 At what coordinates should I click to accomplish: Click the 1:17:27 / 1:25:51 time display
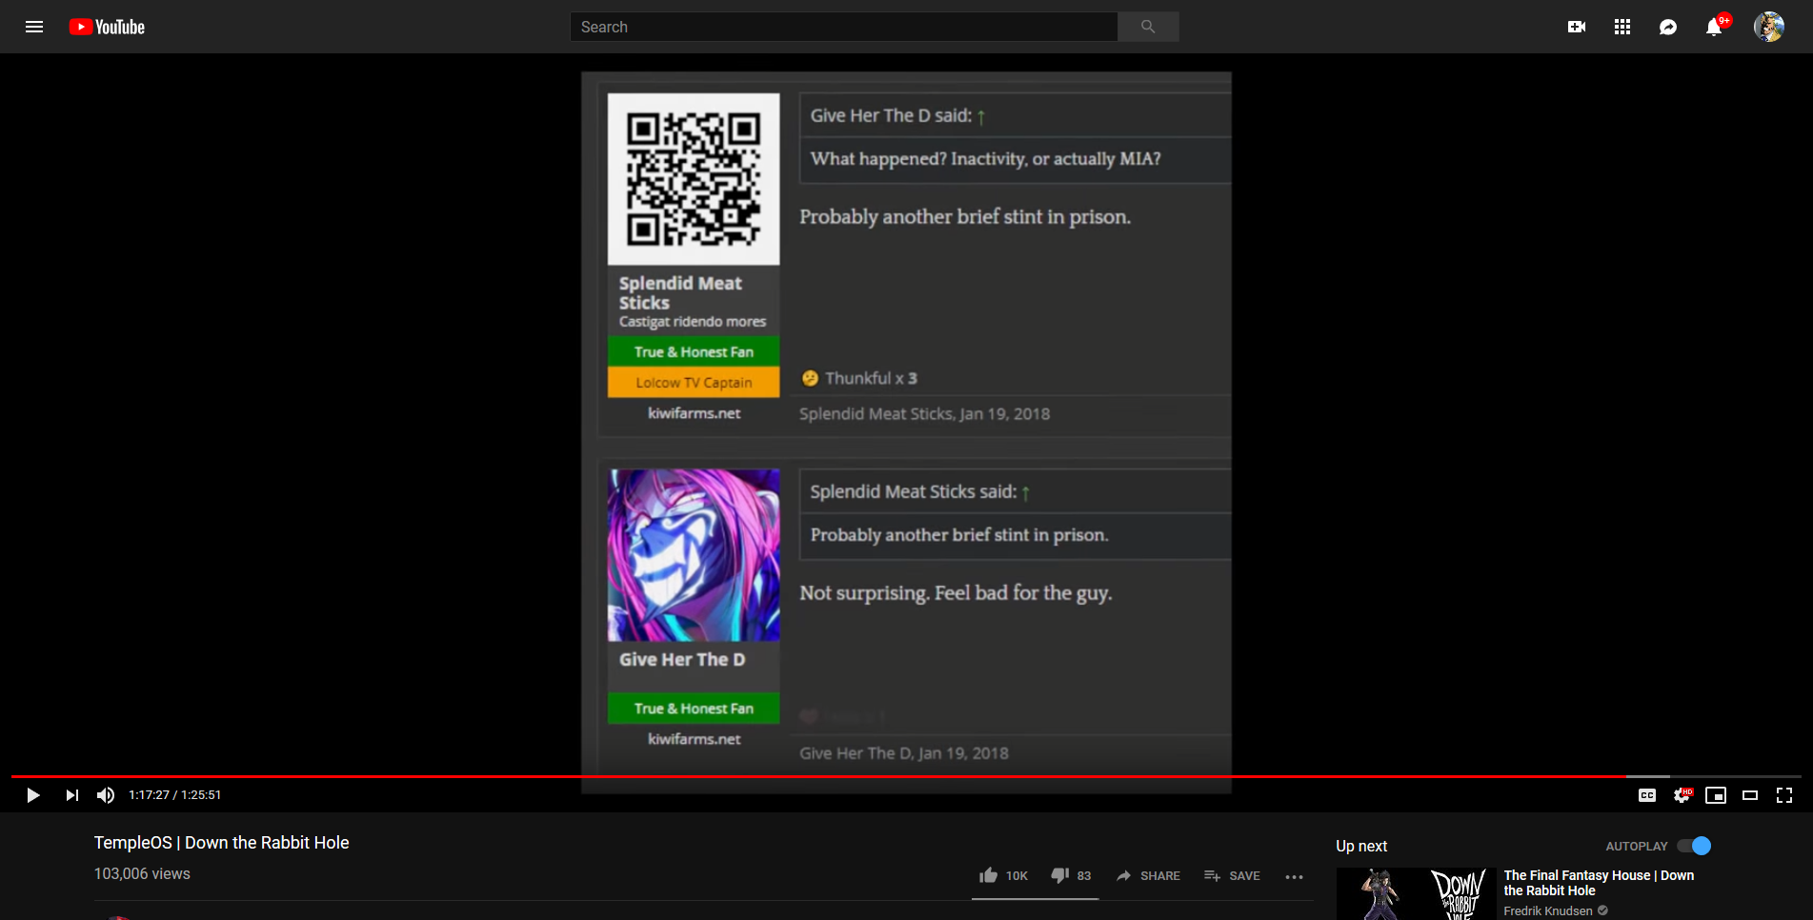click(175, 795)
